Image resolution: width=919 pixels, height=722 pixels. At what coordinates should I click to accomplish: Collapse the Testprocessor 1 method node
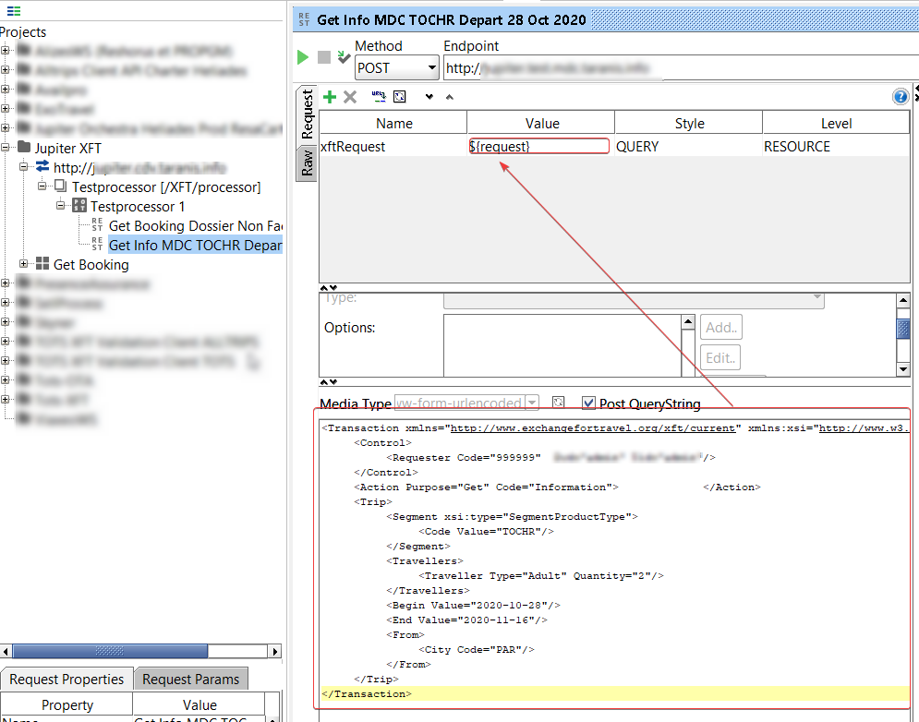(x=61, y=206)
